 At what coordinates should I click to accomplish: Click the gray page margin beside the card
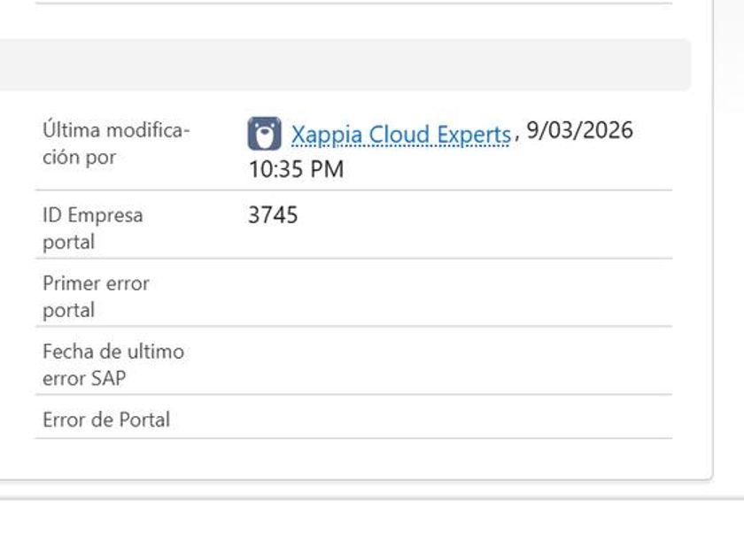tap(729, 266)
